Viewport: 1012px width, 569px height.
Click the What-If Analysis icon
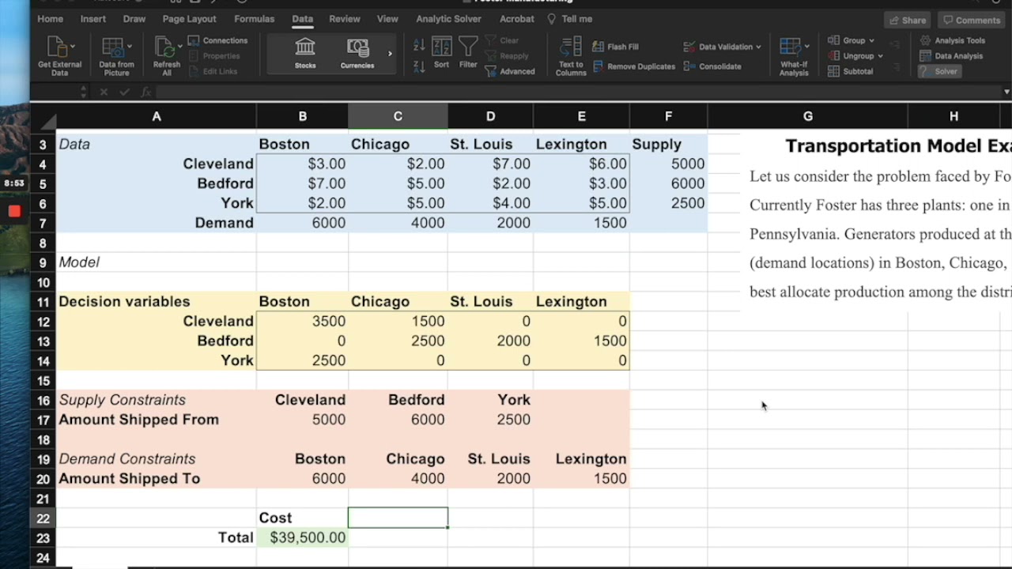pyautogui.click(x=790, y=47)
